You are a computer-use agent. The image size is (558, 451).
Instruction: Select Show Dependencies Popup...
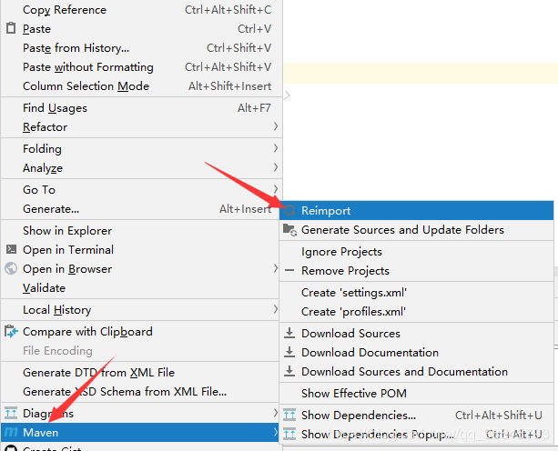416,435
